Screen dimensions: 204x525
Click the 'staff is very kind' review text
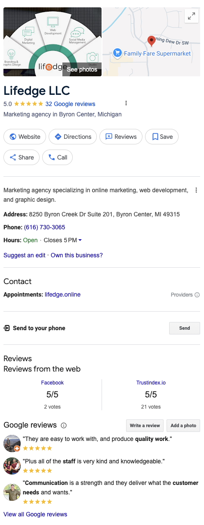(x=94, y=461)
